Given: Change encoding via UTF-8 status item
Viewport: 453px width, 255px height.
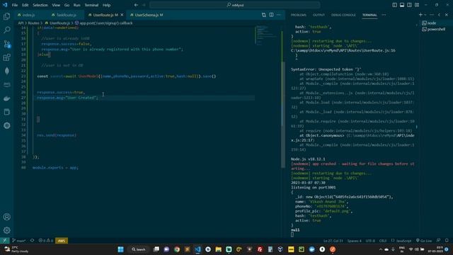Looking at the screenshot, I should 370,241.
